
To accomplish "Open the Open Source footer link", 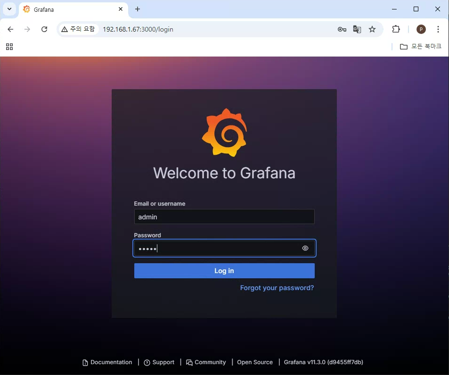I will coord(255,362).
